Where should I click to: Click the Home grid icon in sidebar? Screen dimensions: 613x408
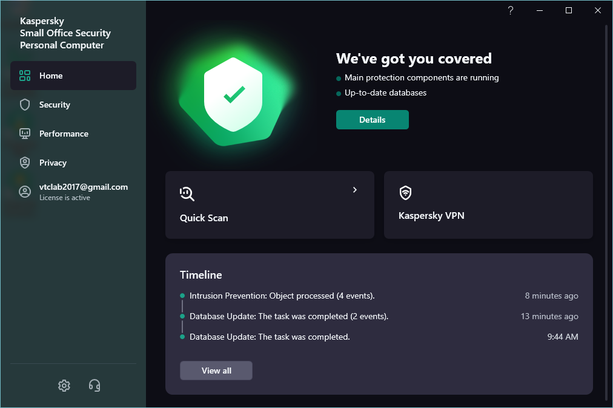pos(25,76)
